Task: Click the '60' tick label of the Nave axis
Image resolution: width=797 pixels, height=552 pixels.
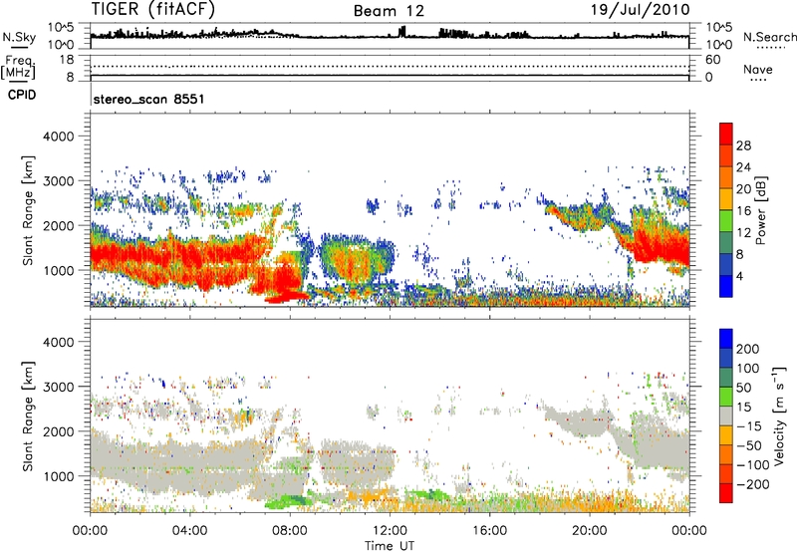Action: pos(712,60)
